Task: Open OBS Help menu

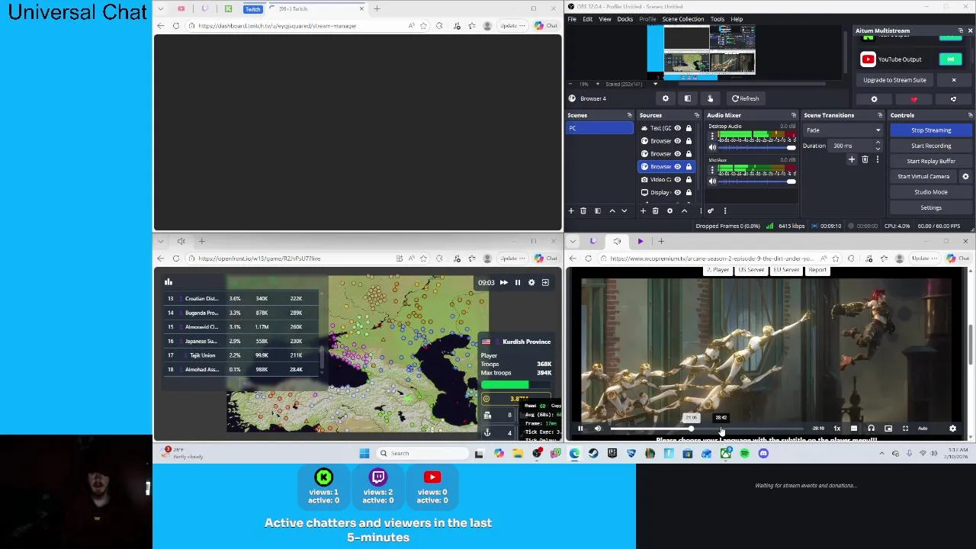Action: pyautogui.click(x=737, y=19)
